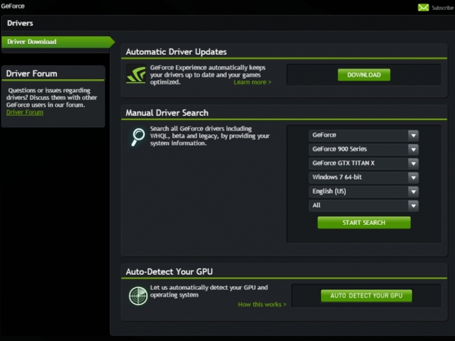This screenshot has width=455, height=341.
Task: Expand the All driver type dropdown
Action: [363, 205]
